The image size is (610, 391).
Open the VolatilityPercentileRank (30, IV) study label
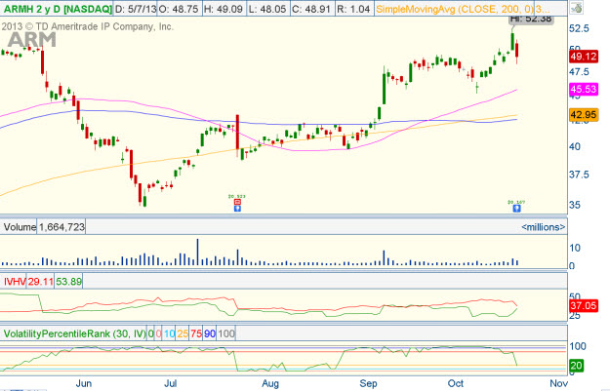(x=72, y=332)
